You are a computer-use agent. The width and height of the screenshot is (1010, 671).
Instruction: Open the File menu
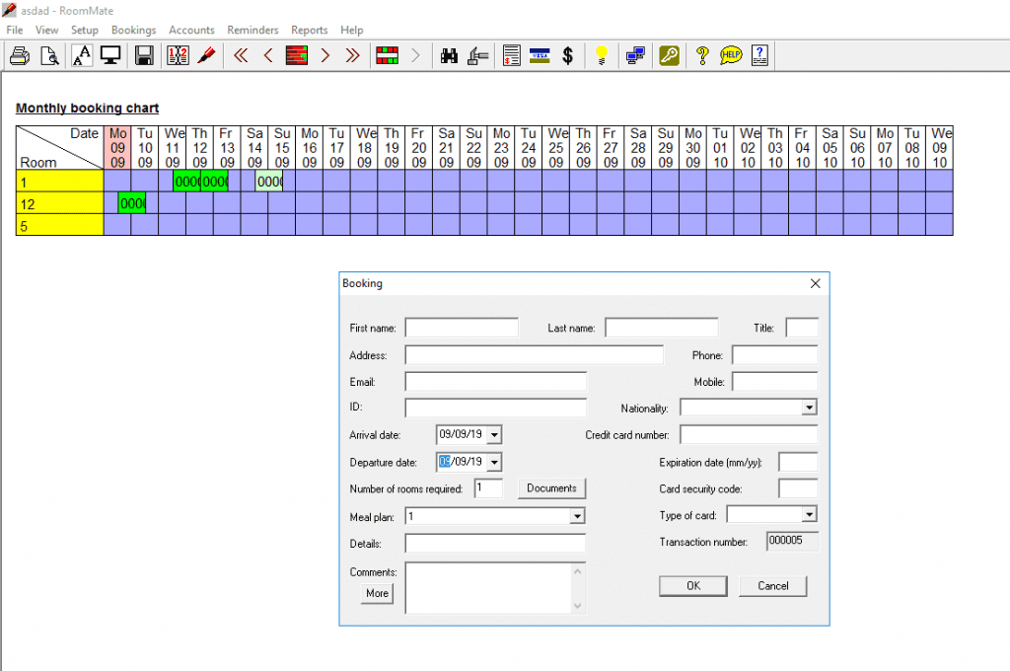[x=14, y=30]
